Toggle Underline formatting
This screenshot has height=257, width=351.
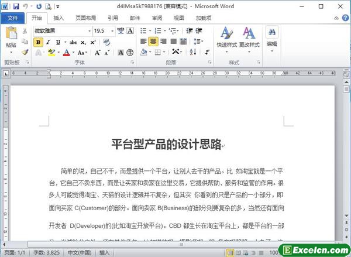click(x=58, y=42)
